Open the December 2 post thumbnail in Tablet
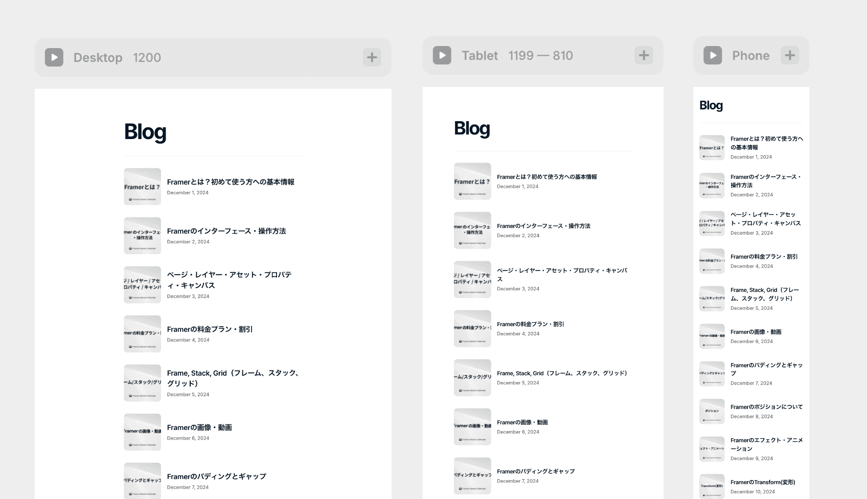Image resolution: width=867 pixels, height=499 pixels. point(472,231)
